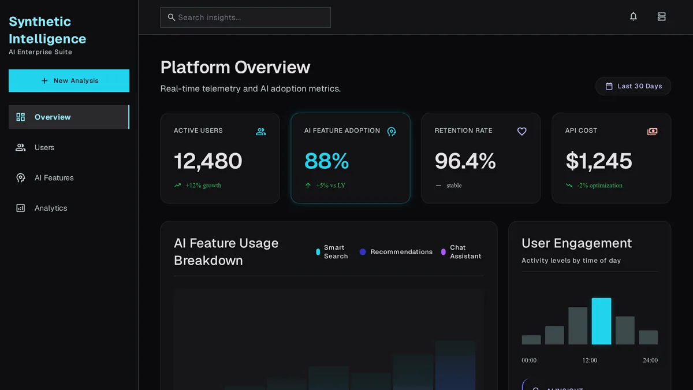Click the +12% growth text
The width and height of the screenshot is (693, 390).
click(203, 185)
